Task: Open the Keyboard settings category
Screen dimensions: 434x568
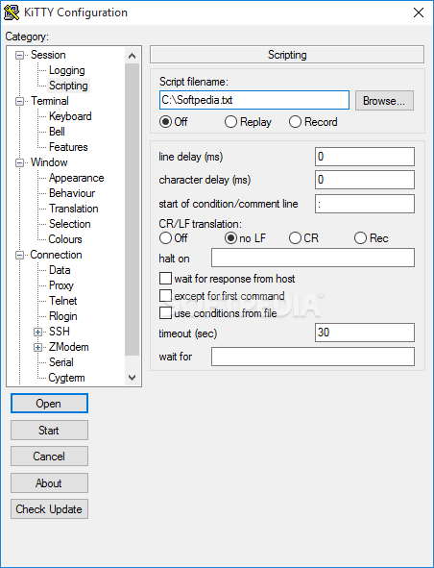Action: [70, 116]
